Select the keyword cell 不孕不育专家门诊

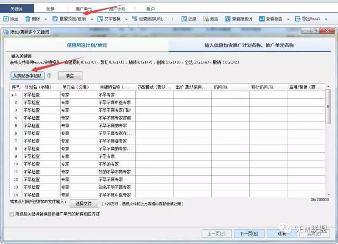(x=115, y=110)
